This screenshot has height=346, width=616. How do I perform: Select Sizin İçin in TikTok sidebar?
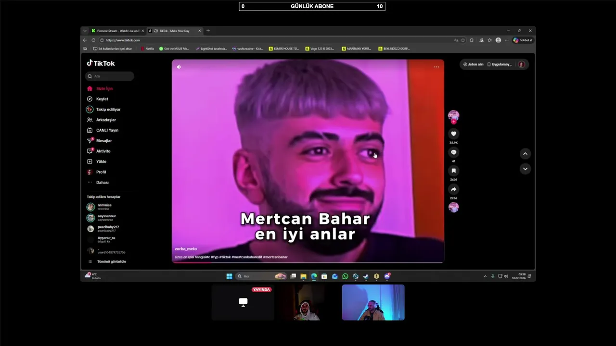tap(100, 88)
